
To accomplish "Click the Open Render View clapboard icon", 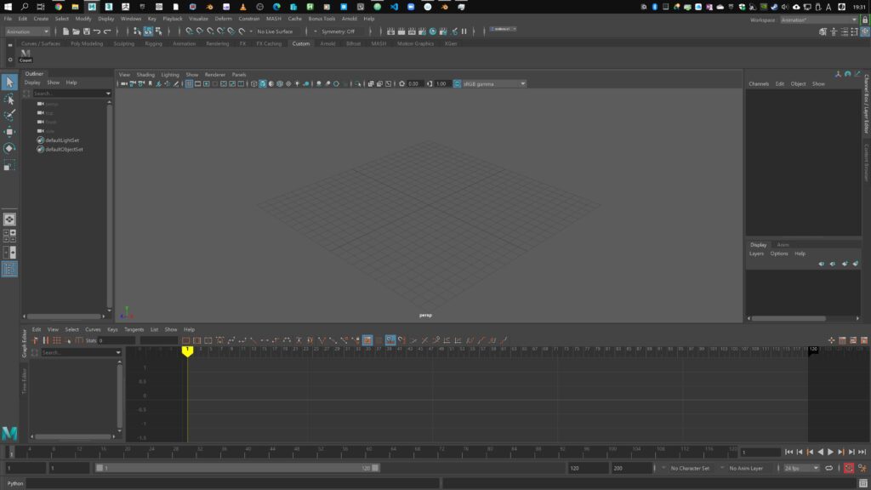I will (391, 31).
